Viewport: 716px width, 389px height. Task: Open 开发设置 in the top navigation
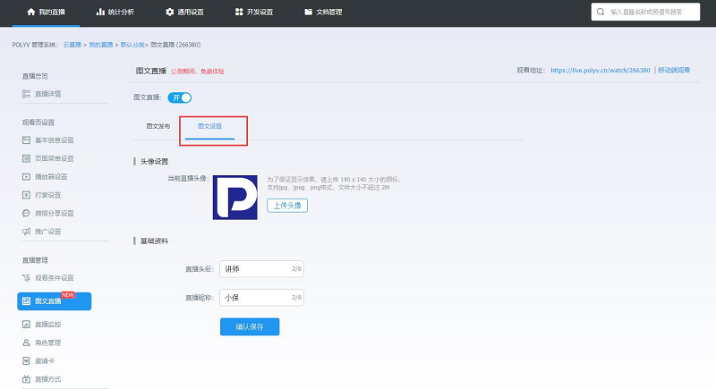click(x=254, y=13)
